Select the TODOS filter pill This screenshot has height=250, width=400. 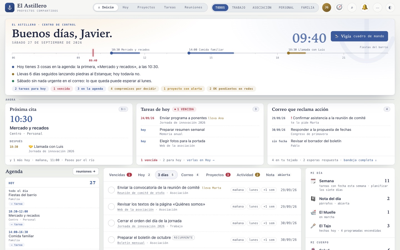pyautogui.click(x=220, y=7)
